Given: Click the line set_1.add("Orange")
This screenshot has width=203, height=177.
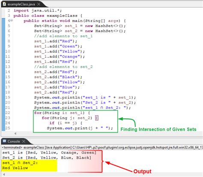Looking at the screenshot, I should 60,57.
